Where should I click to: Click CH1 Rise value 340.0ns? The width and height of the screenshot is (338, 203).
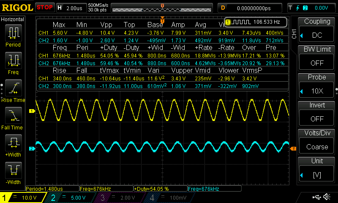[62, 79]
